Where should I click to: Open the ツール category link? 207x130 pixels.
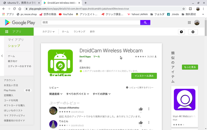pyautogui.click(x=96, y=56)
